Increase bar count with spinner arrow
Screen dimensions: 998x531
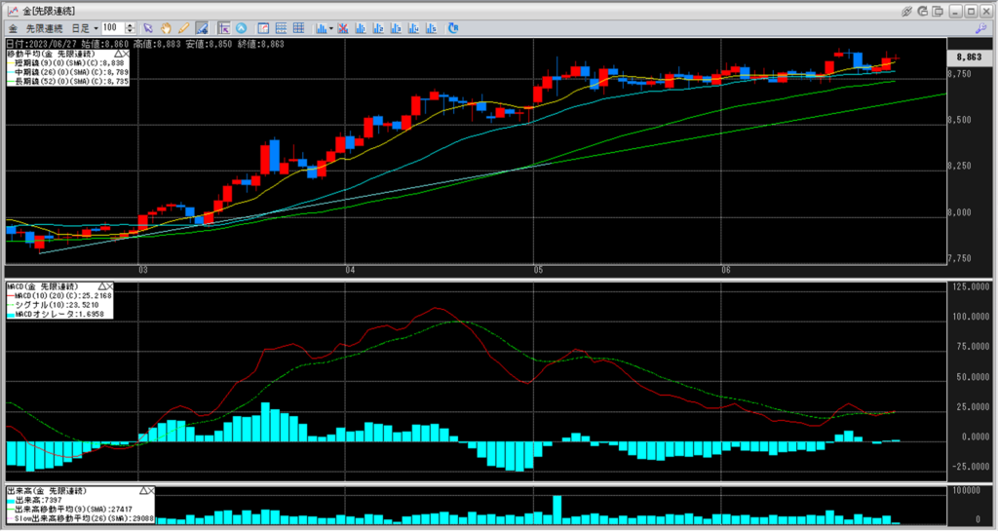[131, 25]
